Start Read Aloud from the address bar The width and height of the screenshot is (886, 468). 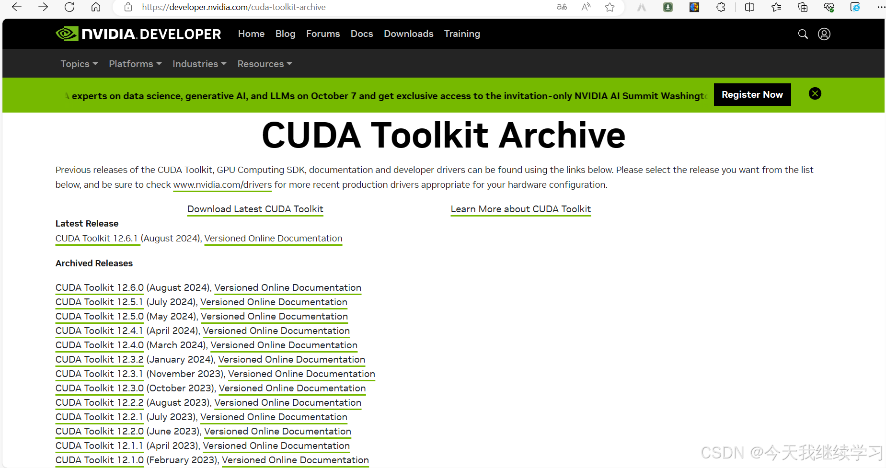coord(586,7)
